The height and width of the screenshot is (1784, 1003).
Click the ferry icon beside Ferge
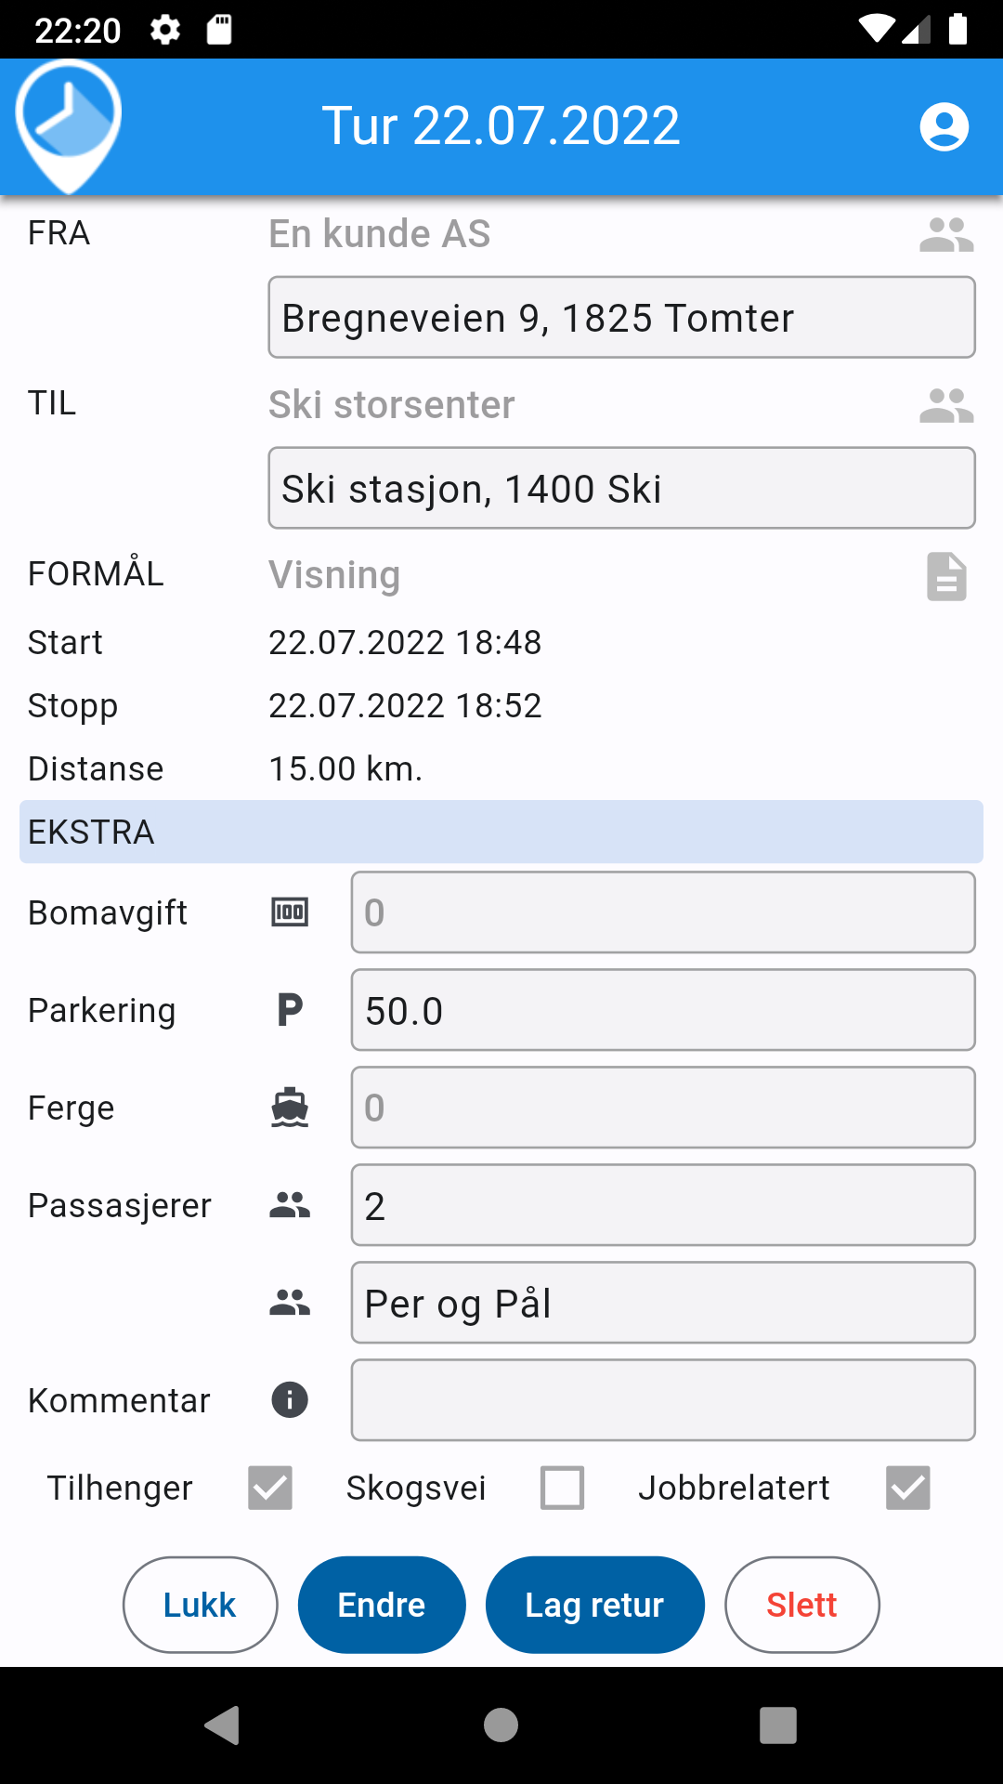(289, 1107)
